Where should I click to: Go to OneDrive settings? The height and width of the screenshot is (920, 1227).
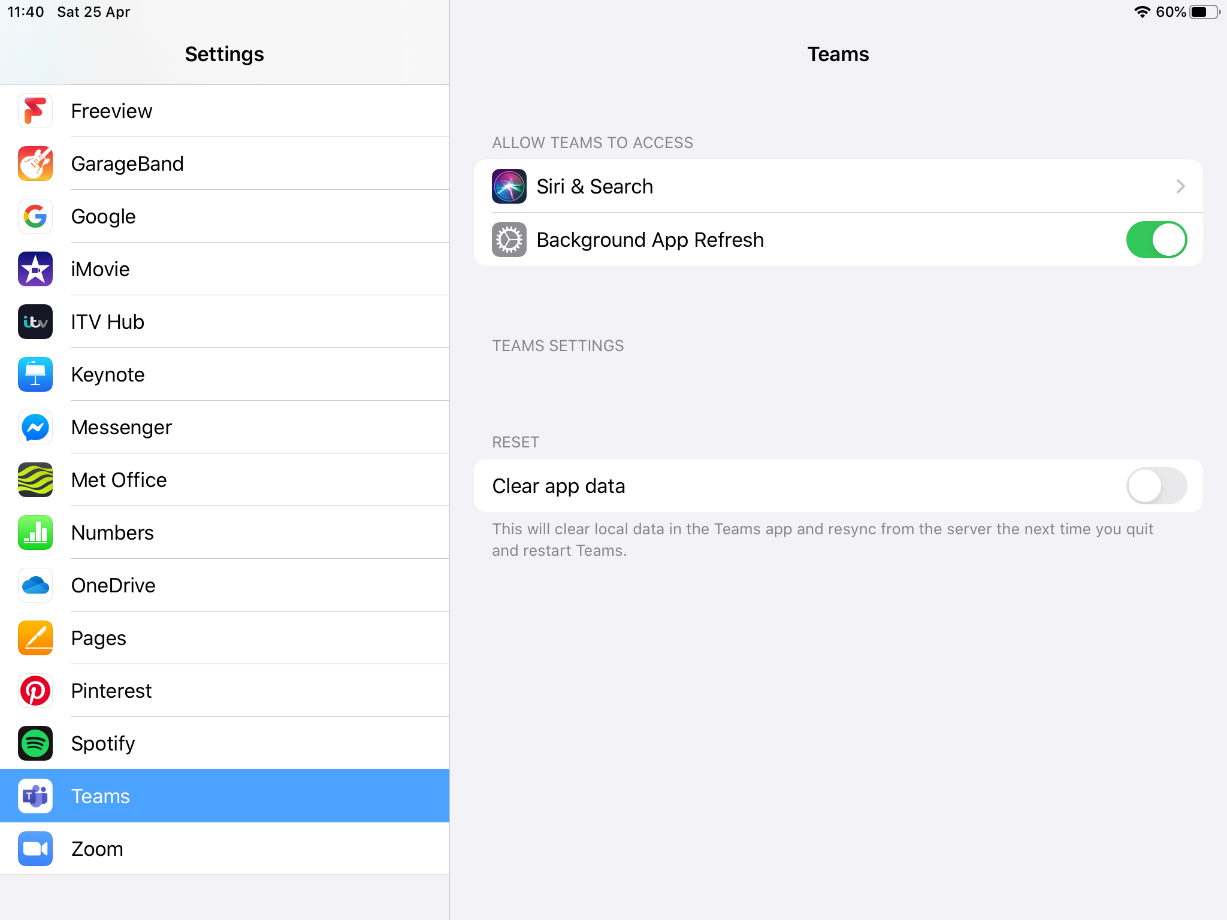pos(225,585)
